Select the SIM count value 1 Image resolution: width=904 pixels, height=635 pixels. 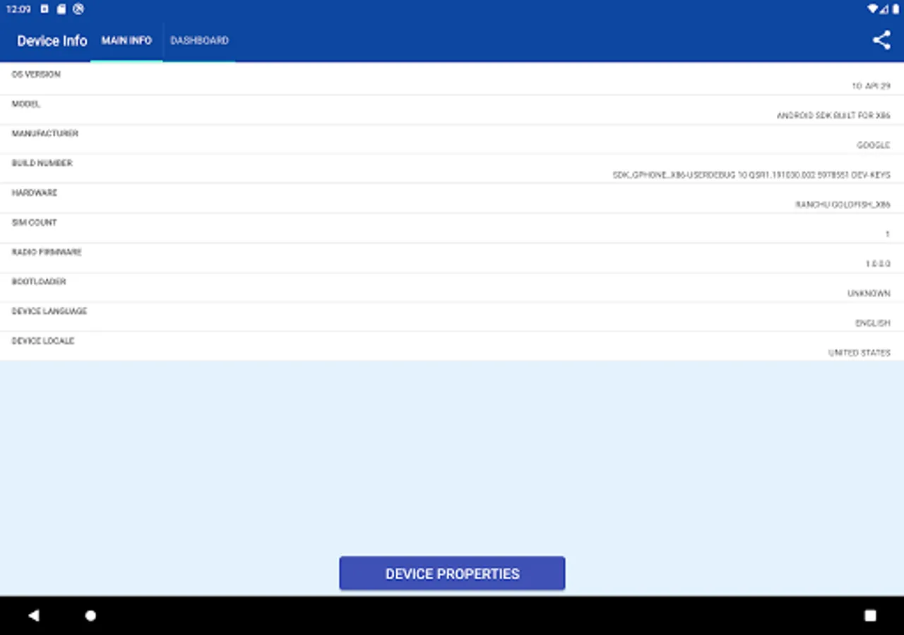coord(888,234)
